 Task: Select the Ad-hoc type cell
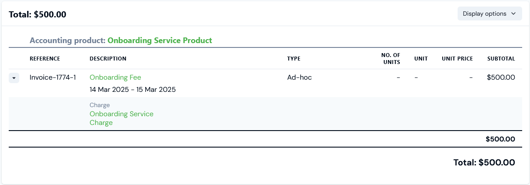point(299,77)
